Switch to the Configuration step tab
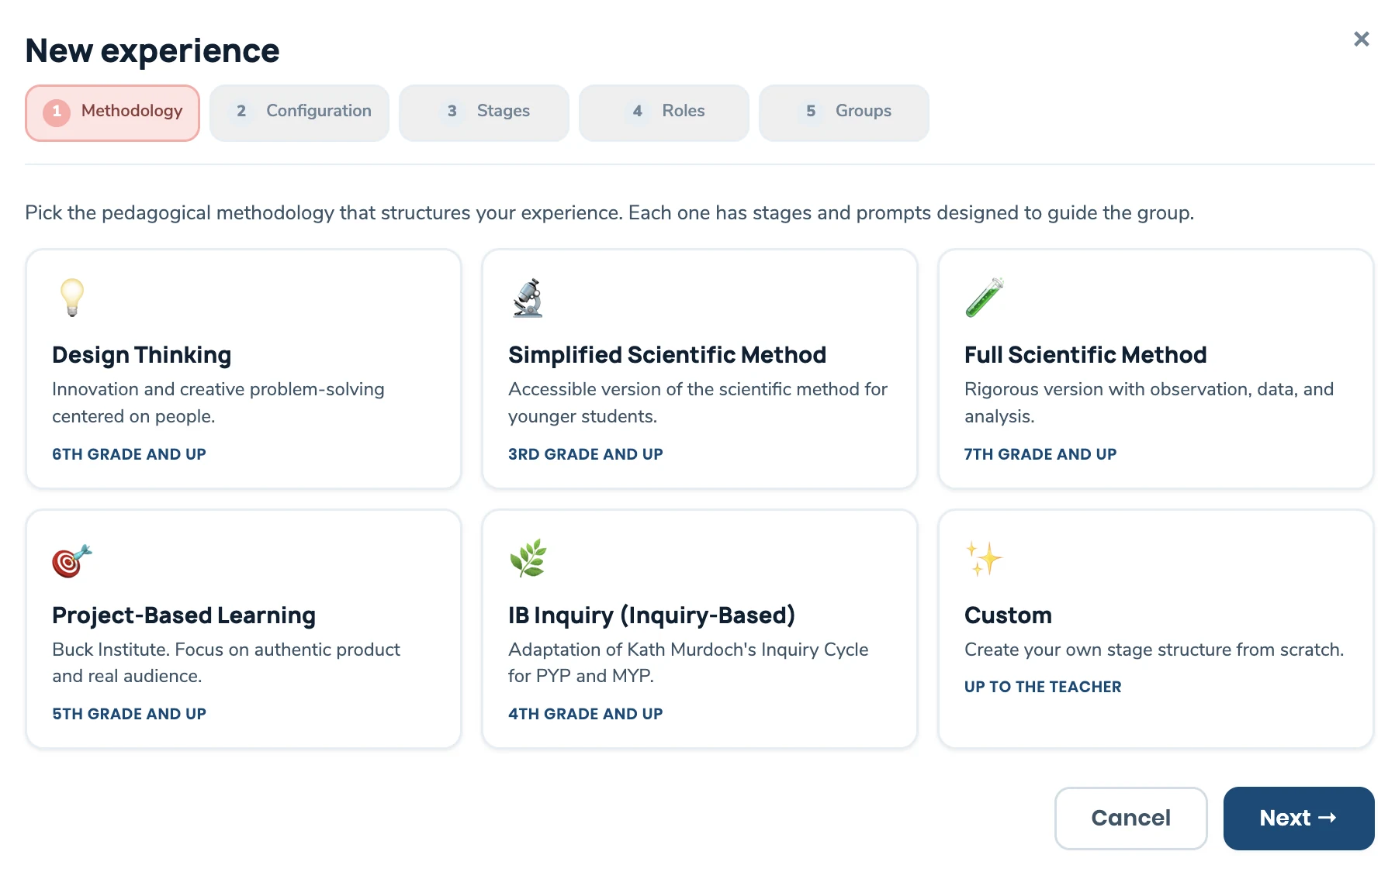Image resolution: width=1395 pixels, height=879 pixels. 299,112
